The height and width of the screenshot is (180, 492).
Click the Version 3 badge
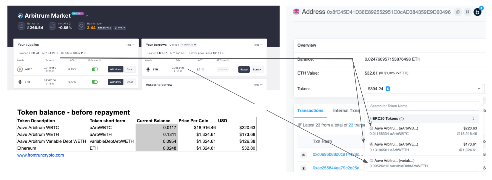[x=78, y=13]
